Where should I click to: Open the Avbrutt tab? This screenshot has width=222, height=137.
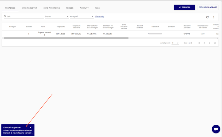tap(84, 8)
